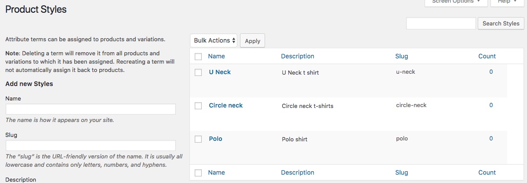Image resolution: width=527 pixels, height=183 pixels.
Task: Open the Bulk Actions dropdown
Action: 214,40
